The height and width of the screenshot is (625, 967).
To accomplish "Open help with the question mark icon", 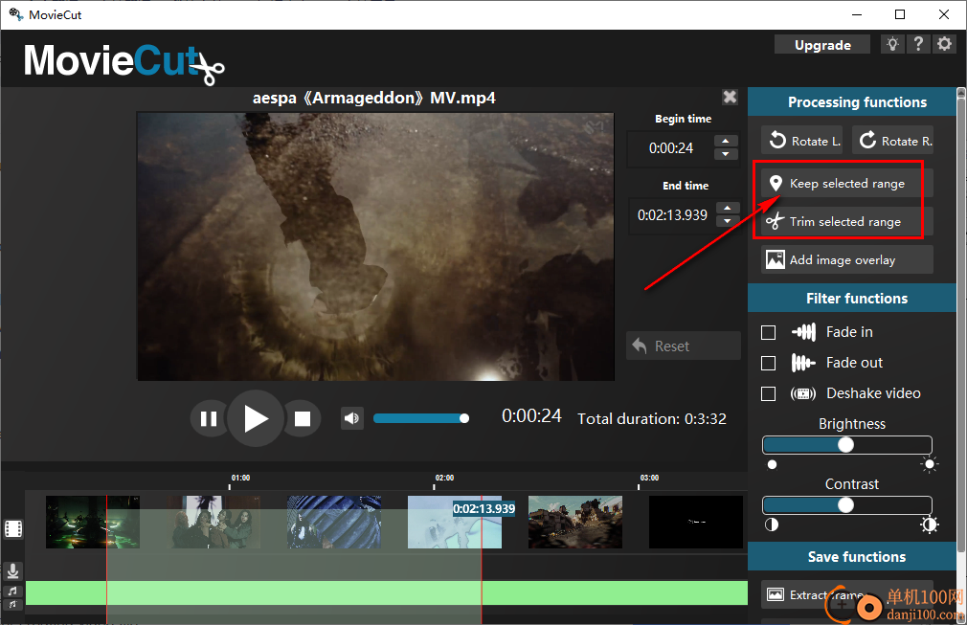I will [x=918, y=44].
